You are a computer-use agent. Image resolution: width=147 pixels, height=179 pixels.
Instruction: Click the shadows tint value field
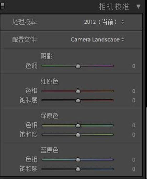[x=134, y=66]
